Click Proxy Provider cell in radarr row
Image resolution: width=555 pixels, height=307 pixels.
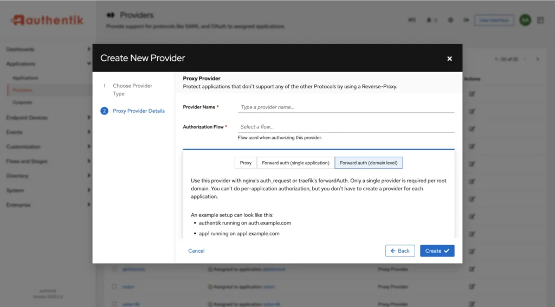392,286
